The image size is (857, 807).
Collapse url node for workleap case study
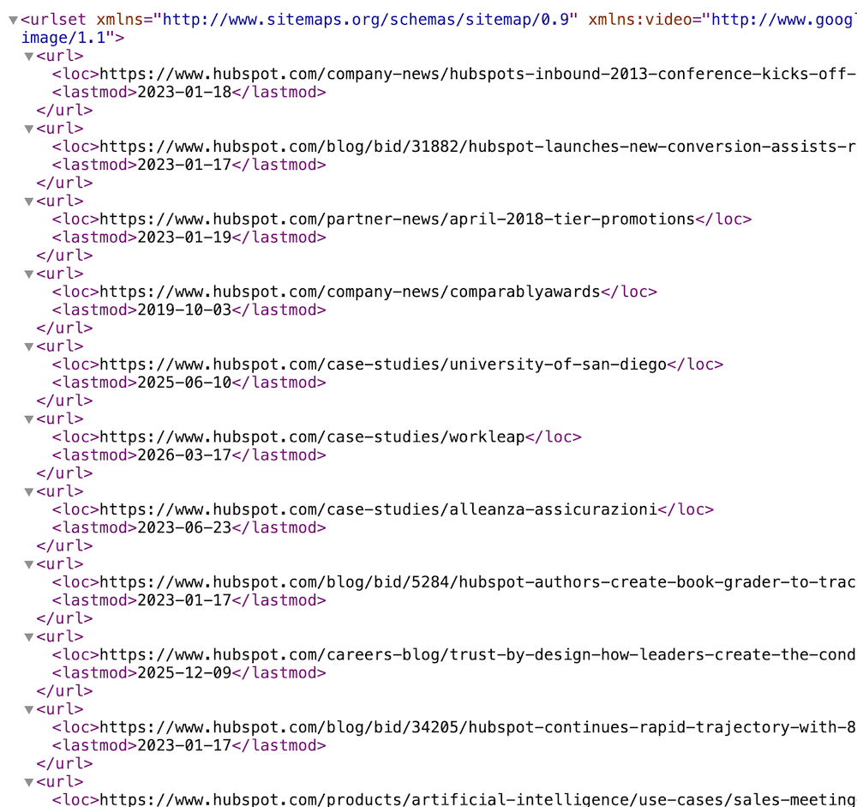(29, 419)
